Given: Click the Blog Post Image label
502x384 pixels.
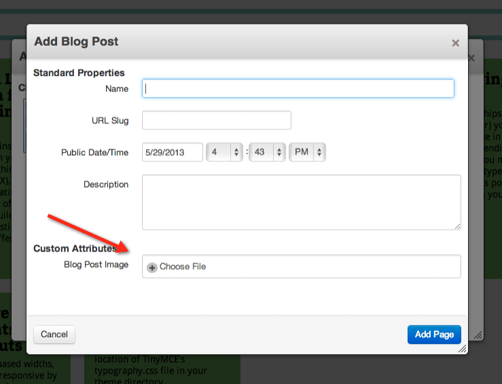Looking at the screenshot, I should pos(96,265).
